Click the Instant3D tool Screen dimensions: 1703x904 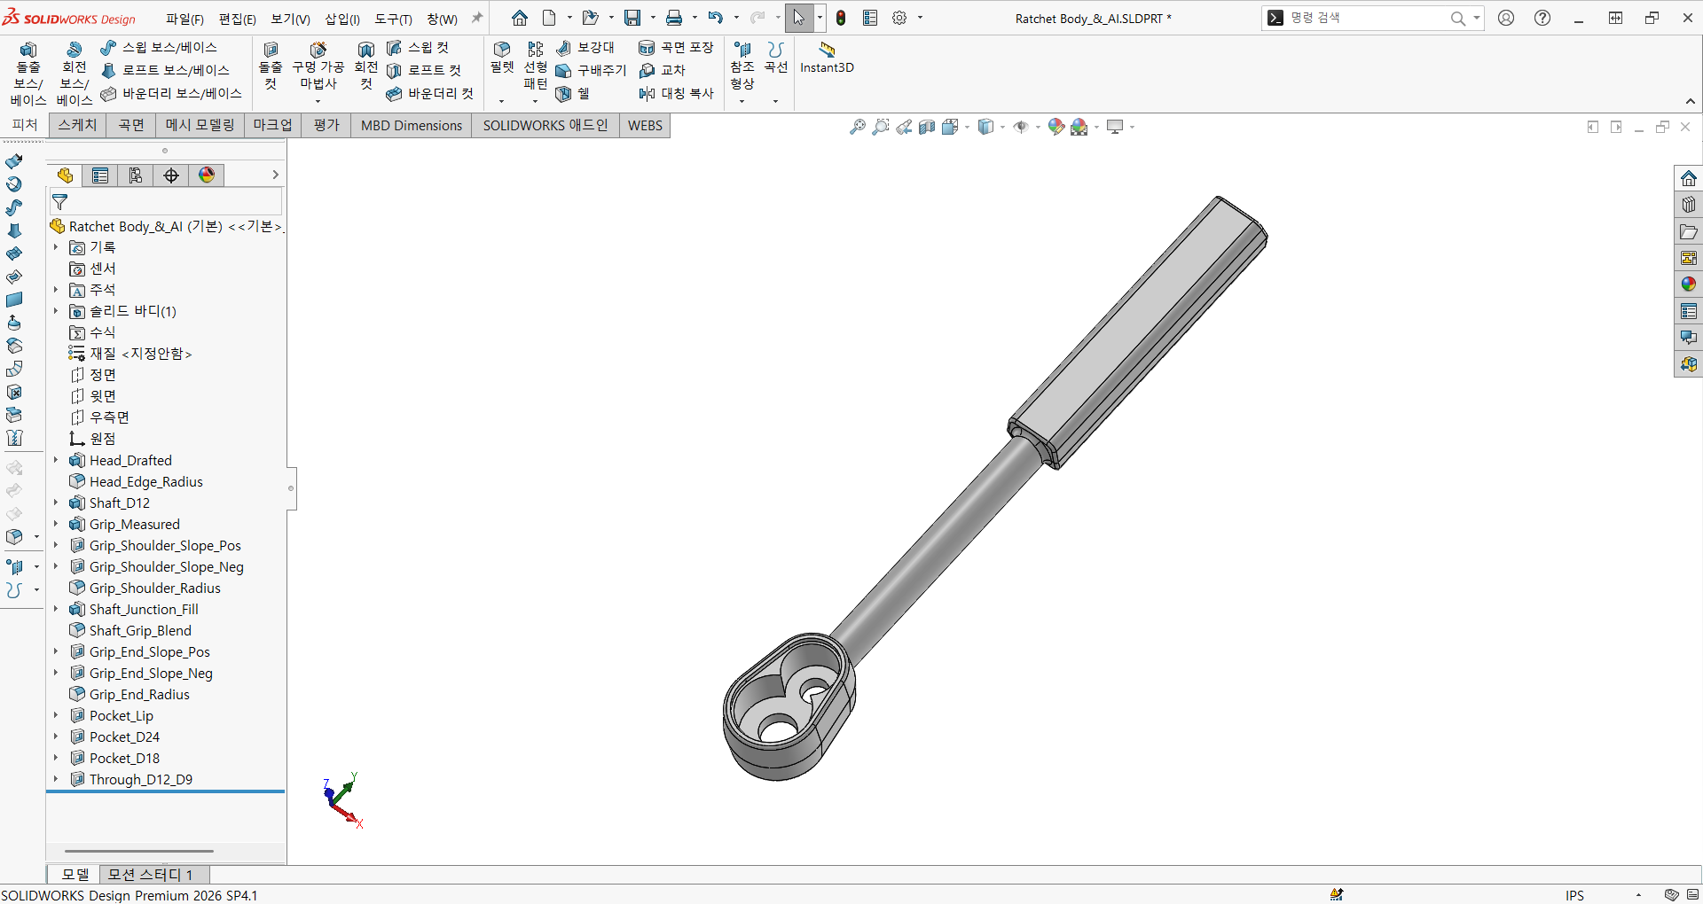[827, 58]
